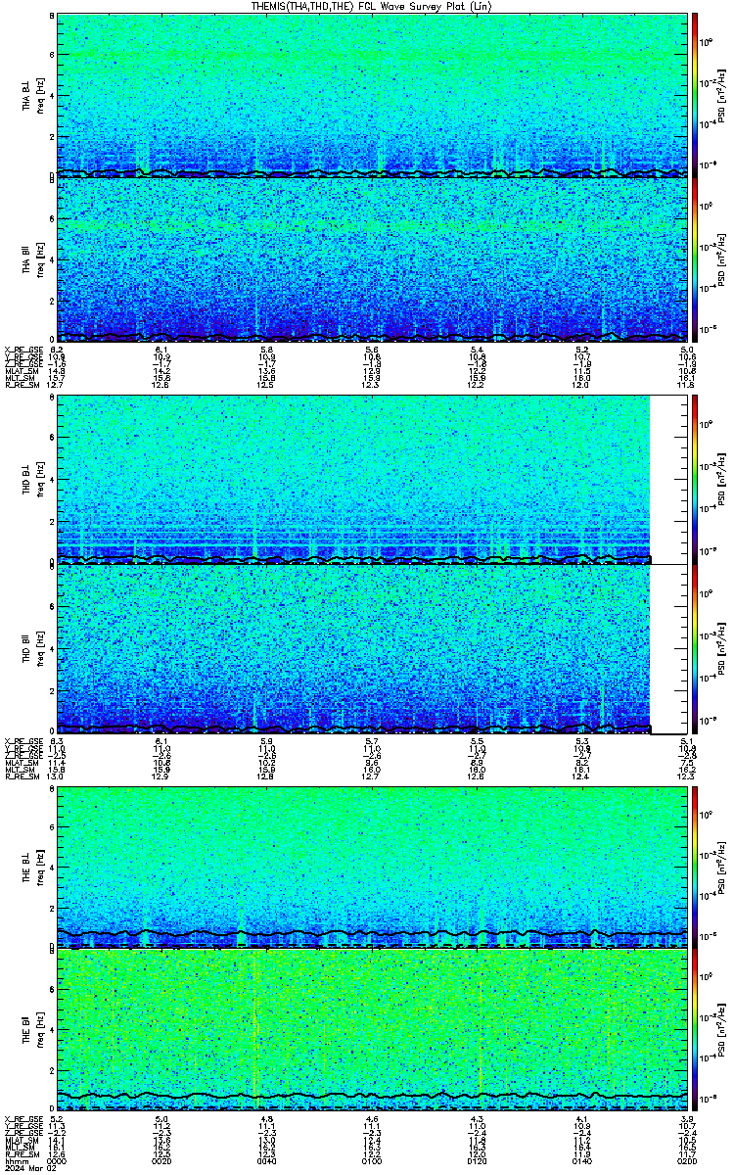Click the "THA B⊥ freq [Hz]" axis label

click(x=31, y=95)
